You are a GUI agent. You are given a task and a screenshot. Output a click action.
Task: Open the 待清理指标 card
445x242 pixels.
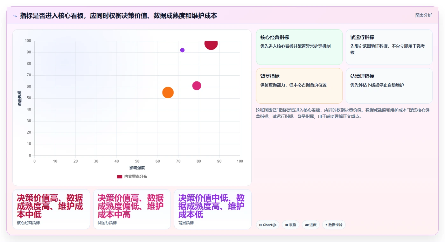389,86
